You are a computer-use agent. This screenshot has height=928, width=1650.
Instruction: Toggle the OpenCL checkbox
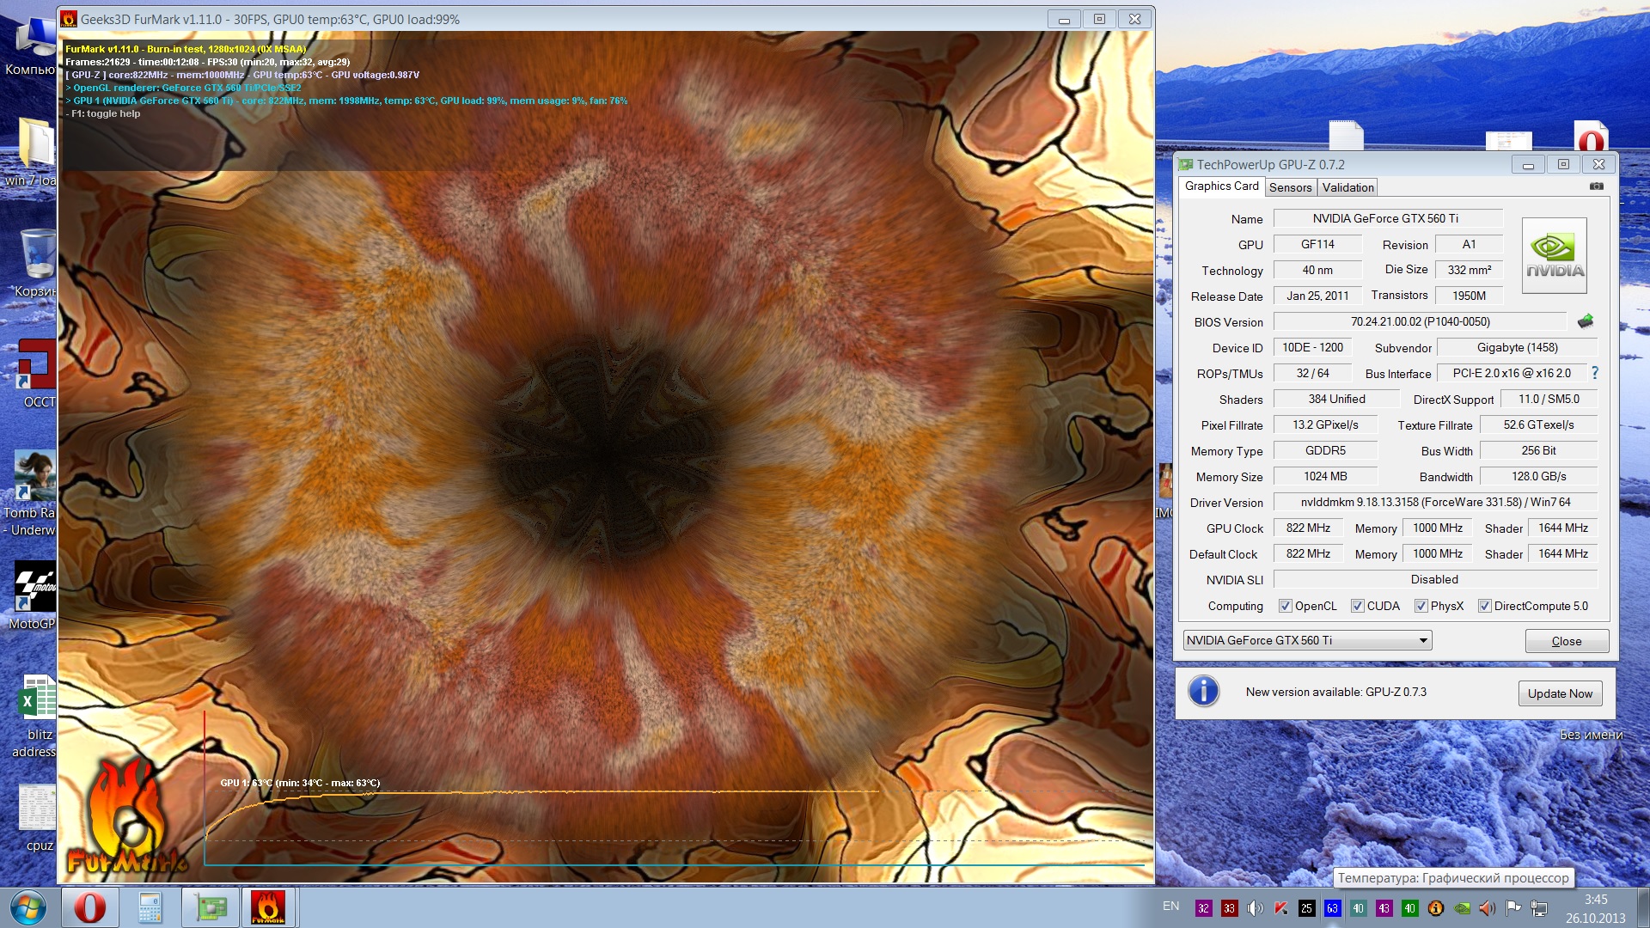[1286, 606]
